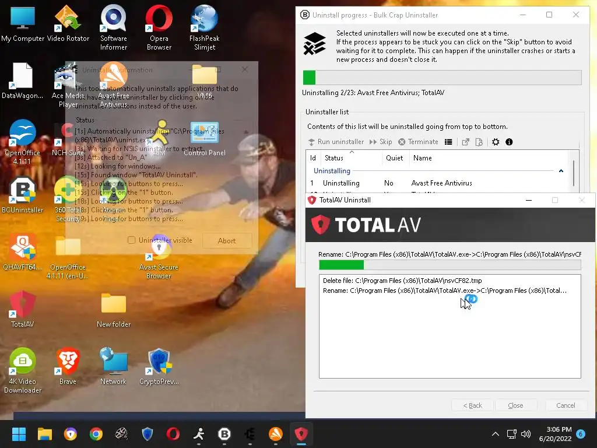Open Avast Secure Browser desktop shortcut
597x448 pixels.
click(159, 257)
